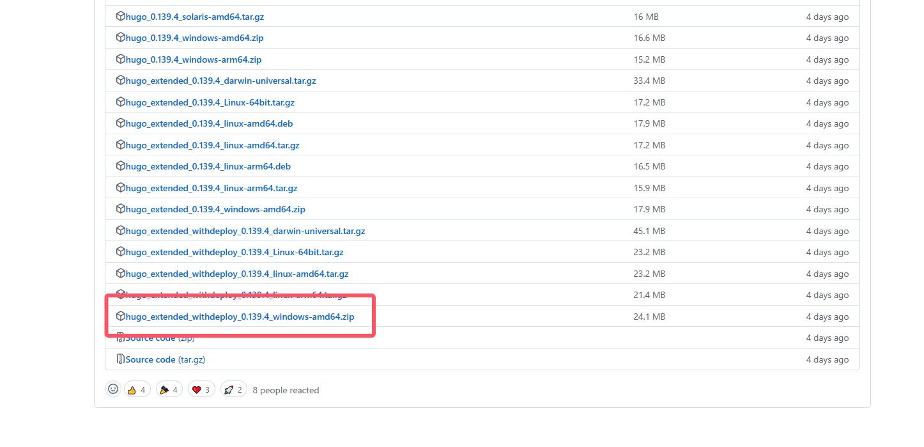
Task: Download hugo_extended_0.139.4_linux-arm64.deb
Action: coord(208,166)
